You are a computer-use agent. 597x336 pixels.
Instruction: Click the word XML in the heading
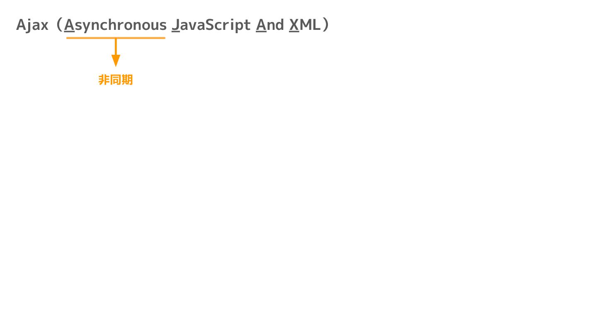pos(305,25)
